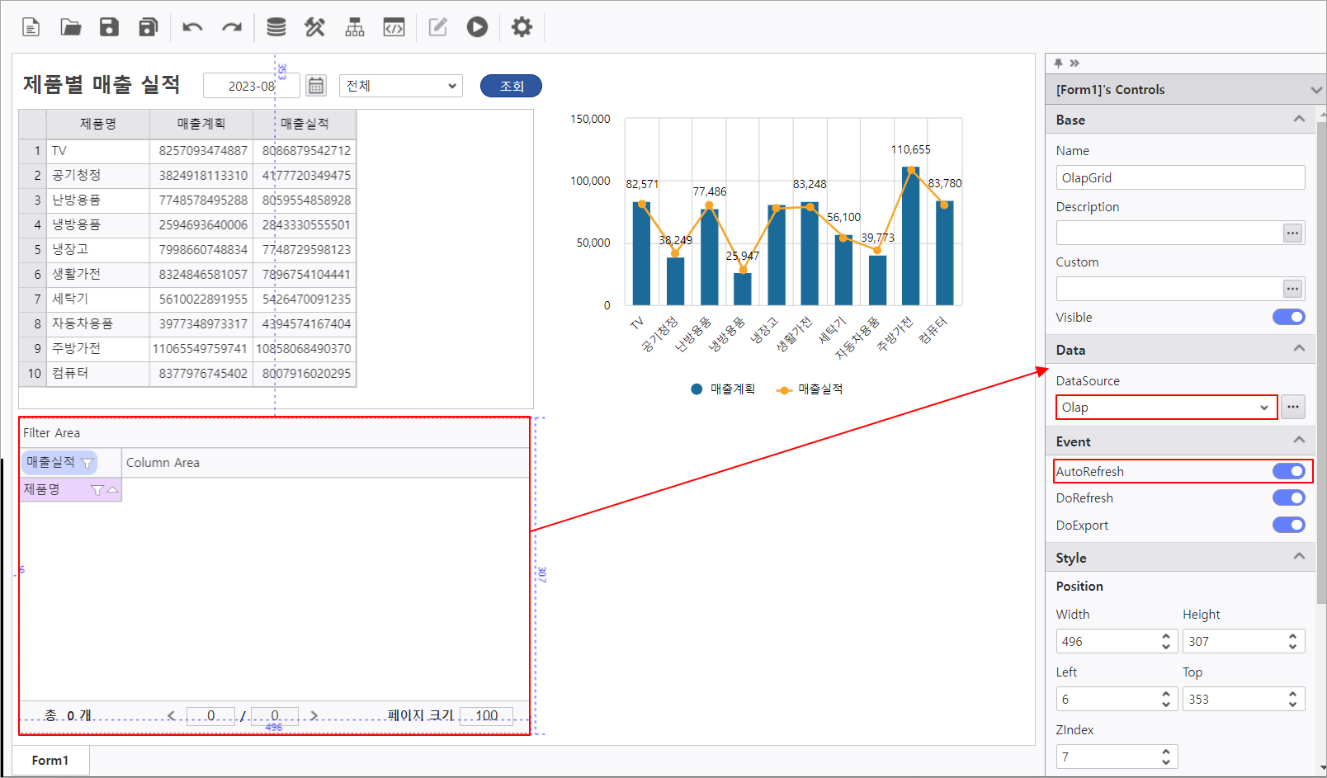The height and width of the screenshot is (778, 1327).
Task: Run the report preview play icon
Action: click(x=477, y=27)
